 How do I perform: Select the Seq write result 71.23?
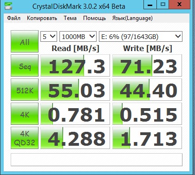point(147,65)
